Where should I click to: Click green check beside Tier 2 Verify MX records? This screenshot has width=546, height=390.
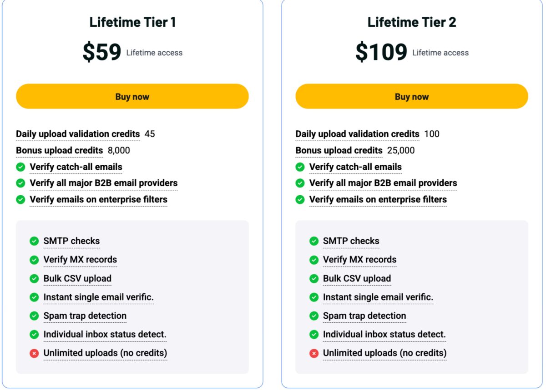tap(313, 260)
